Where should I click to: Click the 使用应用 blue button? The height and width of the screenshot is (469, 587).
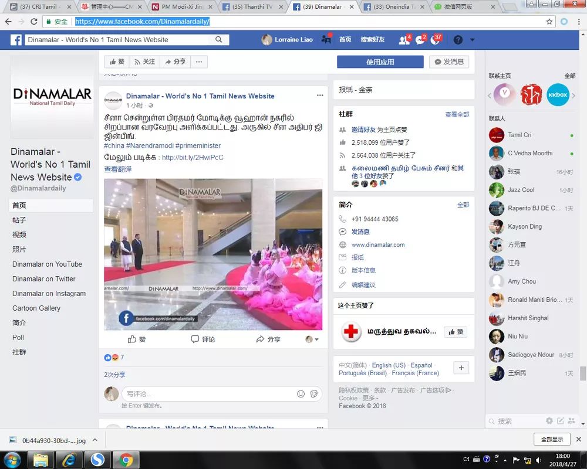point(380,62)
